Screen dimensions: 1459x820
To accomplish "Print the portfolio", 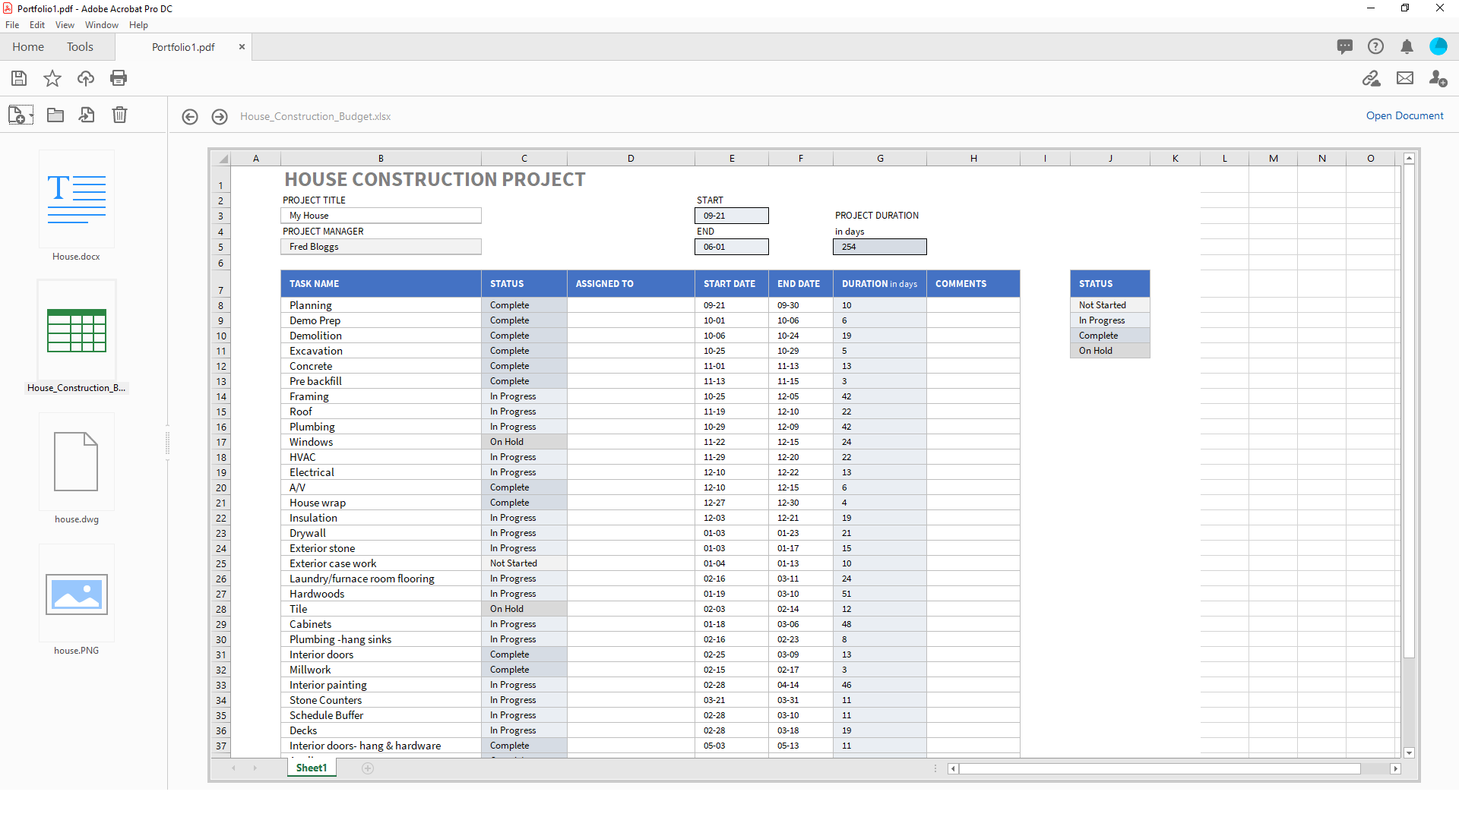I will 119,78.
